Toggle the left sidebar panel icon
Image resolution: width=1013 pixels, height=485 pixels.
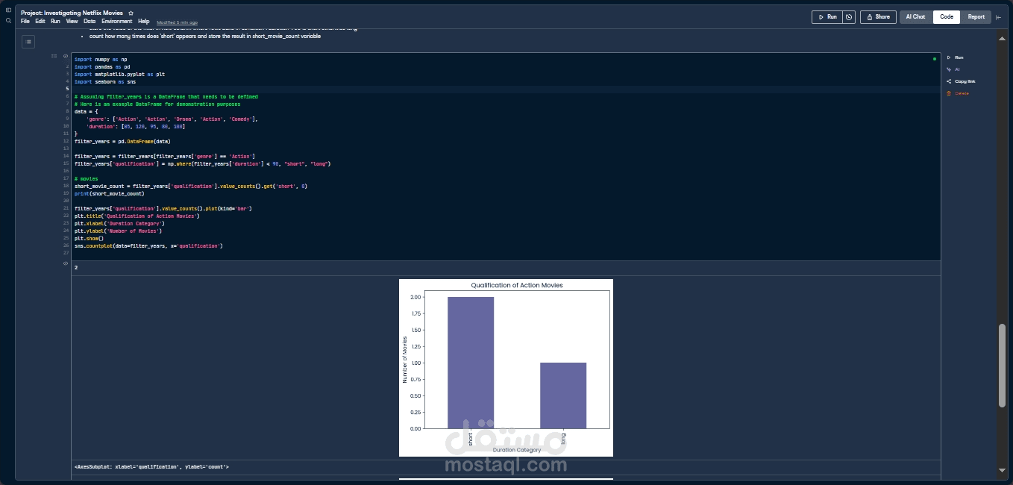pos(8,10)
